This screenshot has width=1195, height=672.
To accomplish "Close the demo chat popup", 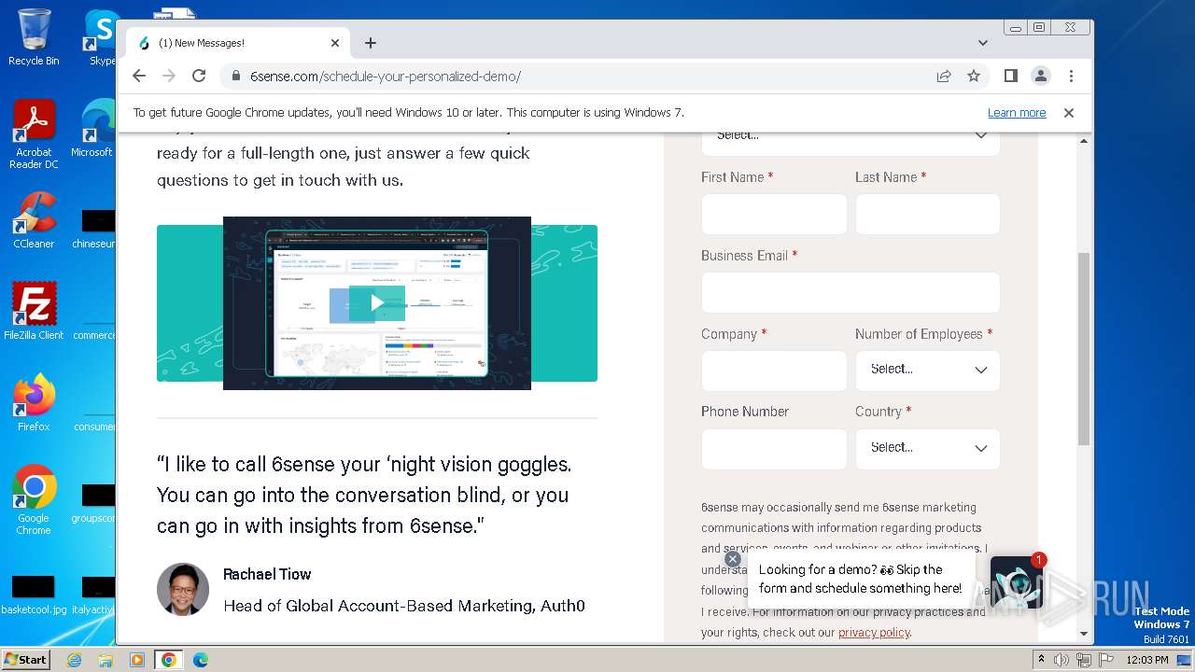I will (733, 559).
